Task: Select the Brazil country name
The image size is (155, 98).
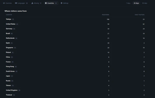Action: [x=8, y=33]
